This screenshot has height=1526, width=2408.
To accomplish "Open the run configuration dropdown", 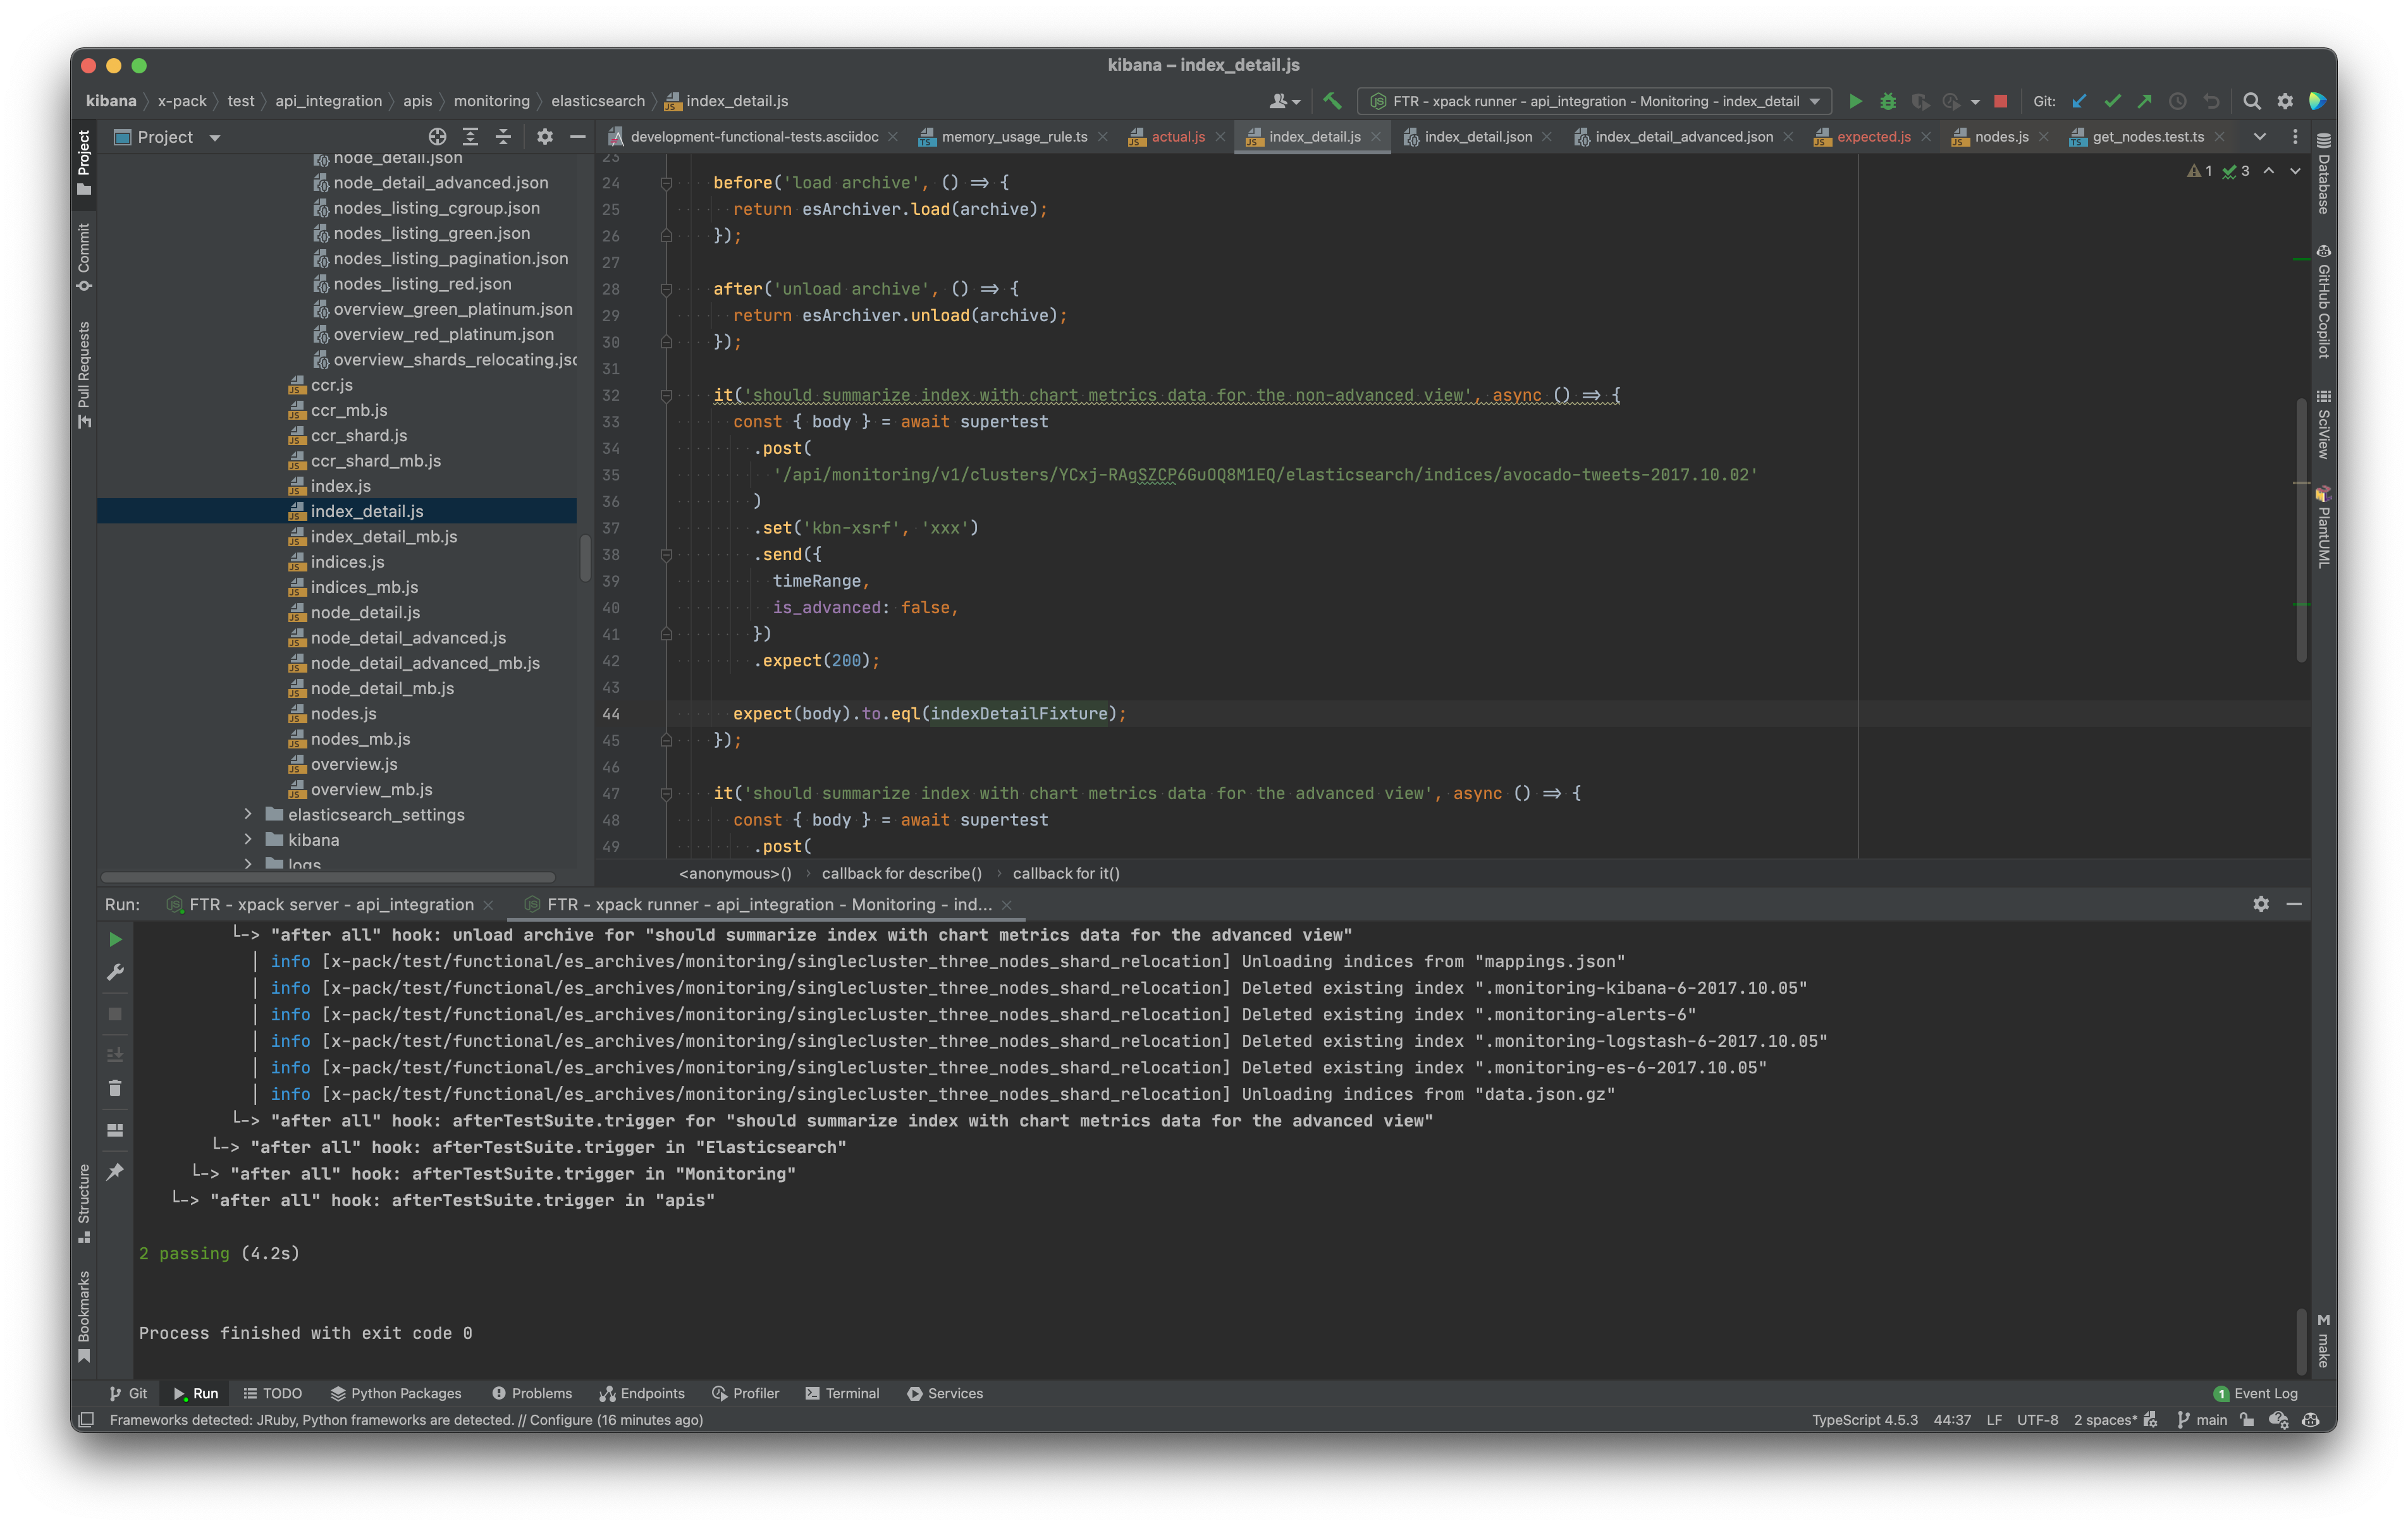I will click(x=1594, y=101).
